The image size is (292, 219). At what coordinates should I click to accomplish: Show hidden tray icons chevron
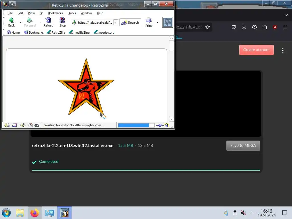coord(252,213)
